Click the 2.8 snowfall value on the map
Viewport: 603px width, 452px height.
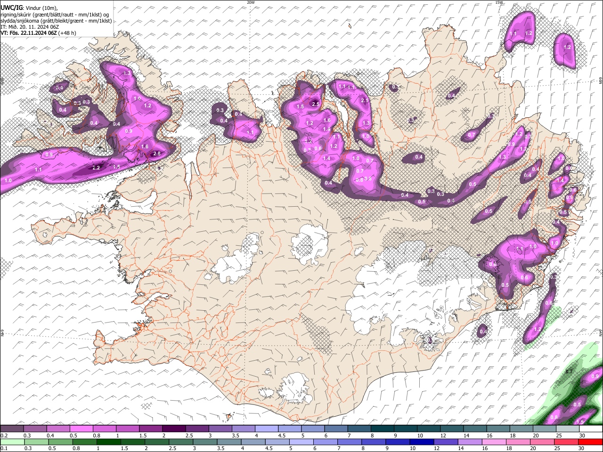[157, 153]
